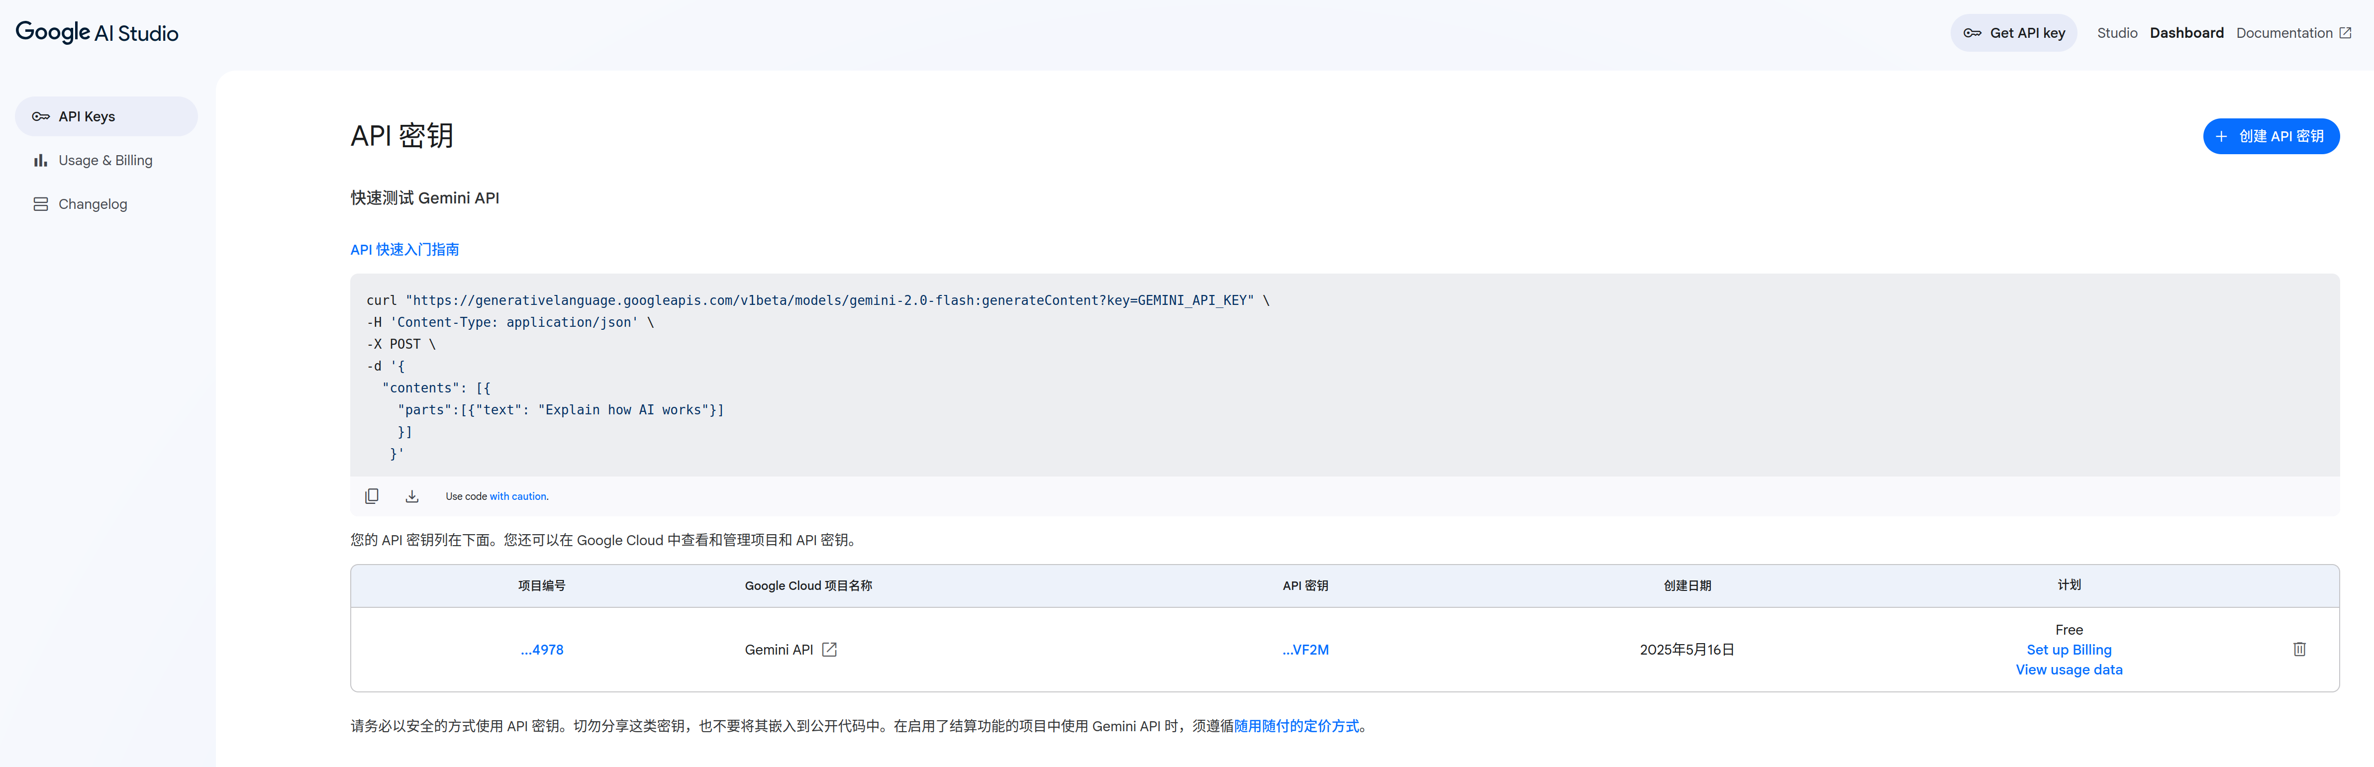Open the View usage data link
Screen dimensions: 2374x767
pos(2068,670)
